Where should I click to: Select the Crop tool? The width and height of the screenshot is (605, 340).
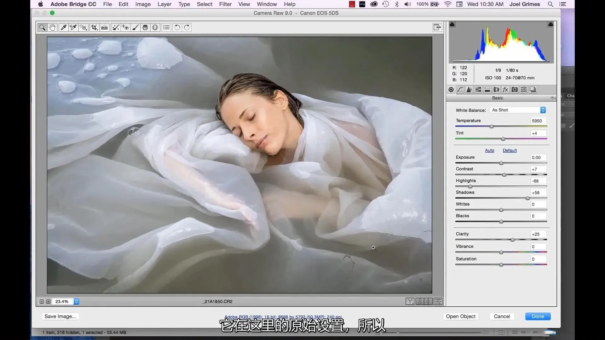94,27
